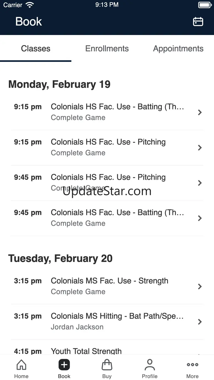The image size is (214, 380).
Task: Open the Buy shopping bag icon
Action: coord(107,365)
